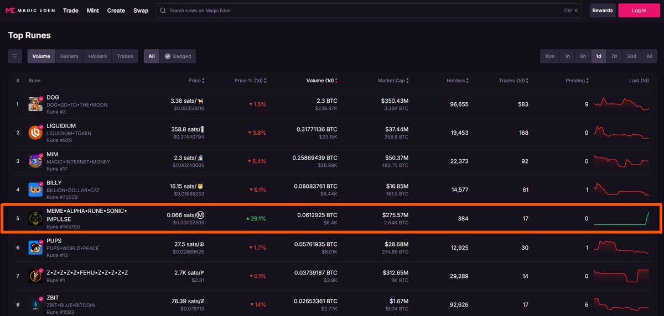
Task: Select the 7d timeframe
Action: (x=614, y=56)
